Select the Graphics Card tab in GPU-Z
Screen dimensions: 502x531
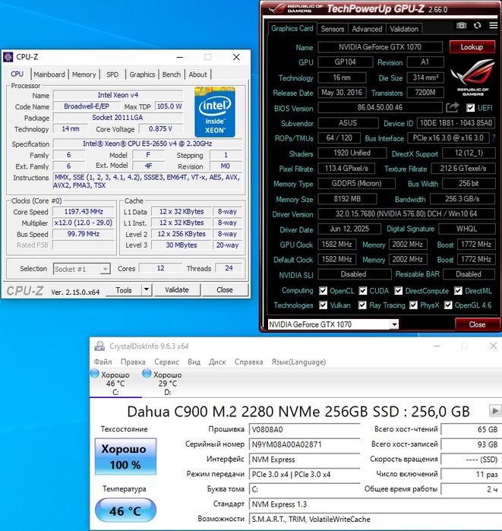pos(292,28)
